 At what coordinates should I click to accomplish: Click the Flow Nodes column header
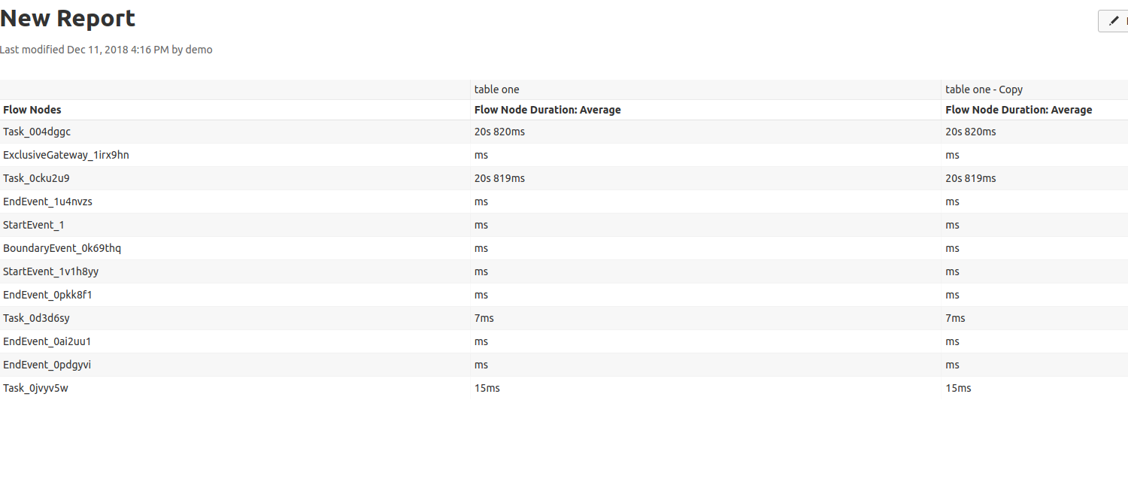32,110
